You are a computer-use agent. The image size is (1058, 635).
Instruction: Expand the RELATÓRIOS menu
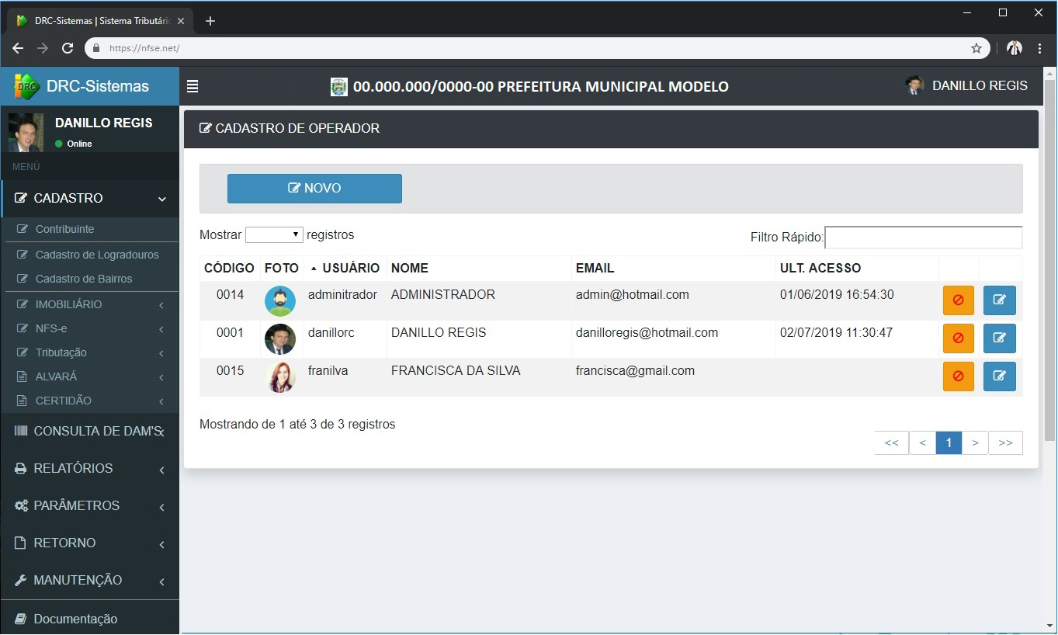tap(90, 468)
